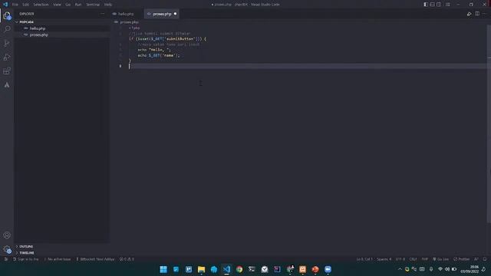This screenshot has width=491, height=276.
Task: Open the Manage gear menu
Action: coord(7,249)
